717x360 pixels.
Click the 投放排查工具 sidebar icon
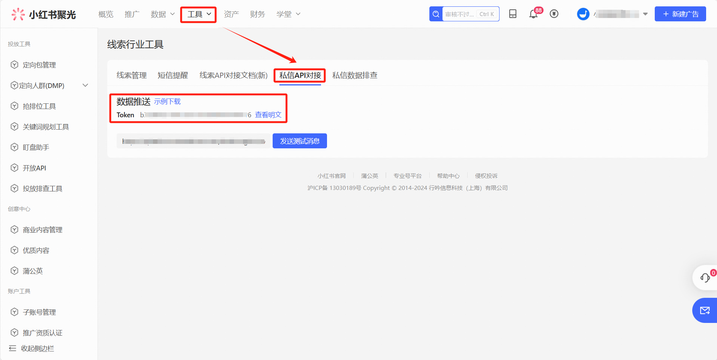coord(14,188)
